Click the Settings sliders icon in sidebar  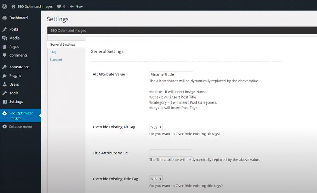click(x=5, y=101)
